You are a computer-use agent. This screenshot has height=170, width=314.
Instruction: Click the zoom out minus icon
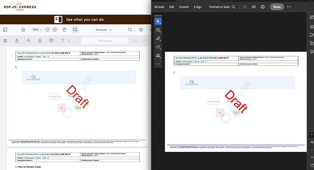click(x=47, y=30)
